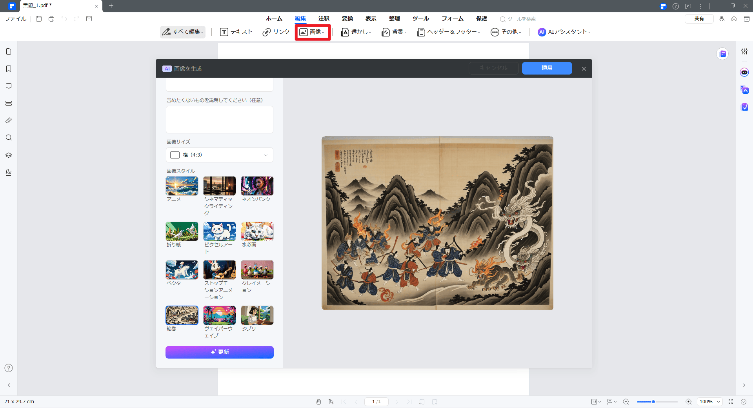Open the search sidebar panel
Image resolution: width=753 pixels, height=408 pixels.
pyautogui.click(x=9, y=138)
